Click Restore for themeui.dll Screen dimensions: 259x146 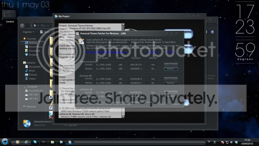pos(171,83)
